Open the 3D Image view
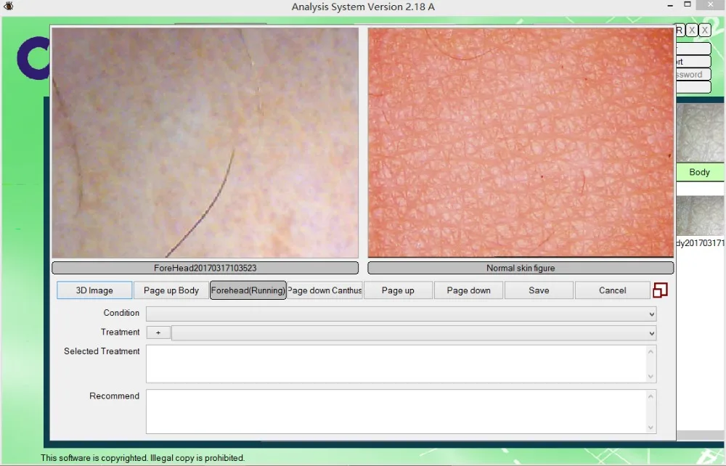The height and width of the screenshot is (466, 726). click(x=94, y=290)
